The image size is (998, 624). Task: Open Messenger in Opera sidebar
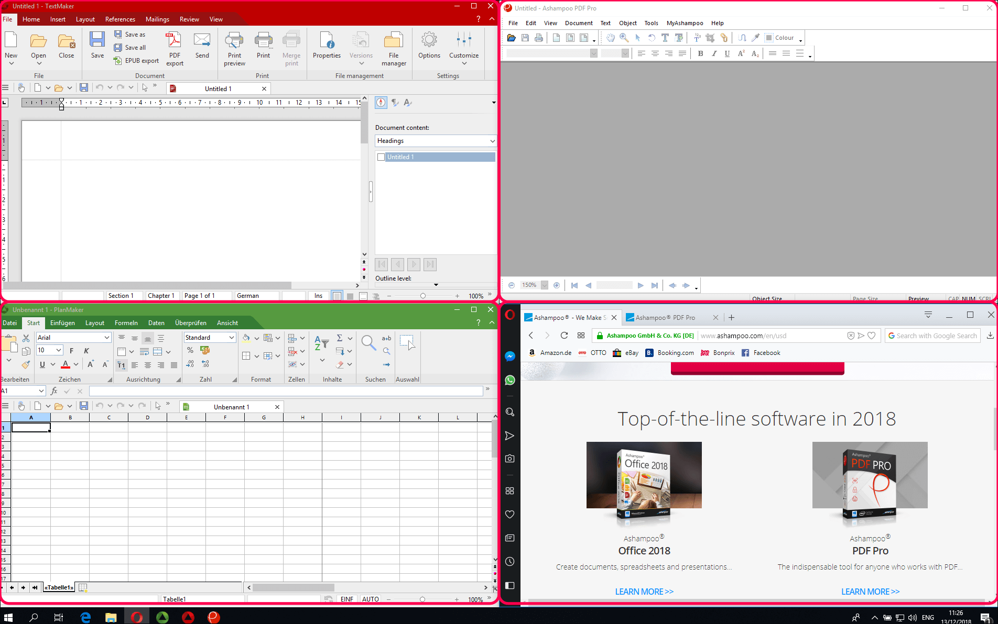pos(510,356)
